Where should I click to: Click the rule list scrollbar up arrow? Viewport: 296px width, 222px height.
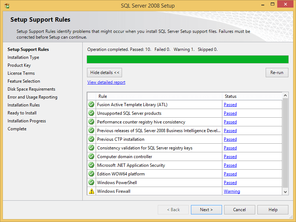coord(285,96)
